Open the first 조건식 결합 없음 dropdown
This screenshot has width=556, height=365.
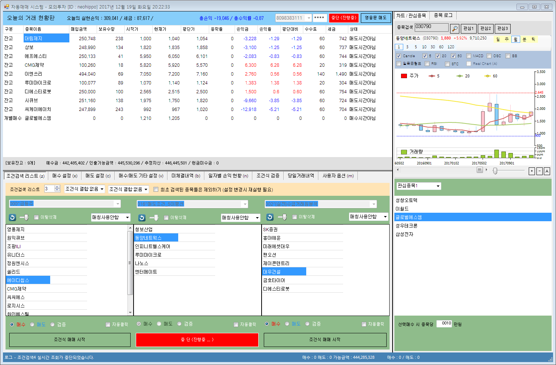tap(102, 189)
